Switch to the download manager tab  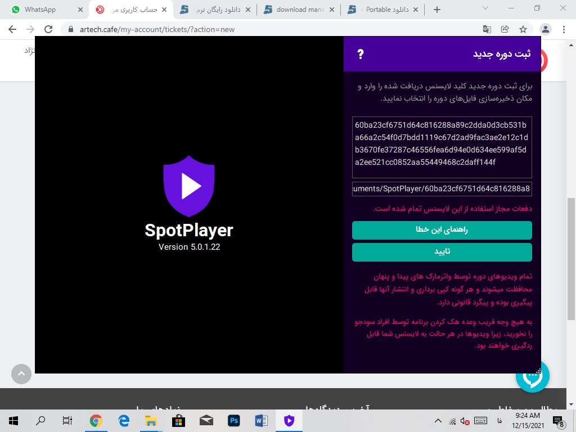coord(299,10)
